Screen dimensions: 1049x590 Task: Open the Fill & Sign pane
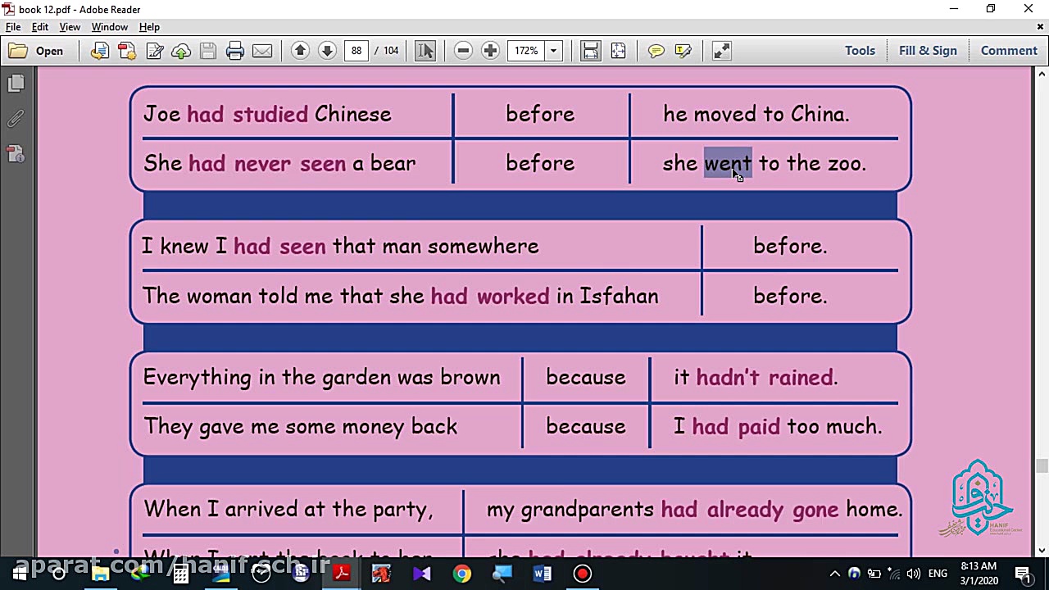pos(928,51)
